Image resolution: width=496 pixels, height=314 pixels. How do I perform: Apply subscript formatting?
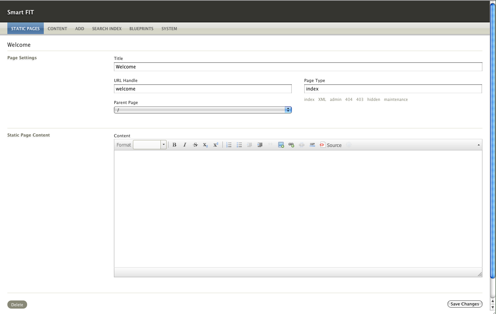click(x=205, y=145)
